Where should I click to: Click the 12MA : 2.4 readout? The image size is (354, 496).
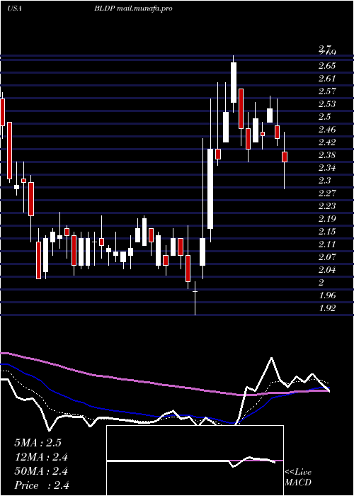tap(41, 457)
